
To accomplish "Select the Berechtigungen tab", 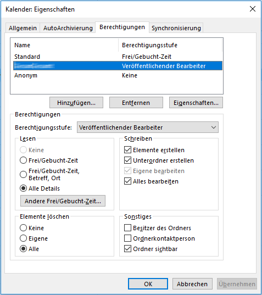I will (x=122, y=27).
